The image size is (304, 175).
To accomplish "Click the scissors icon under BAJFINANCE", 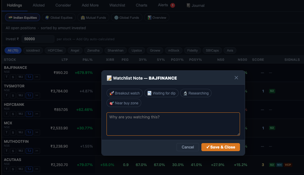I will pos(37,77).
